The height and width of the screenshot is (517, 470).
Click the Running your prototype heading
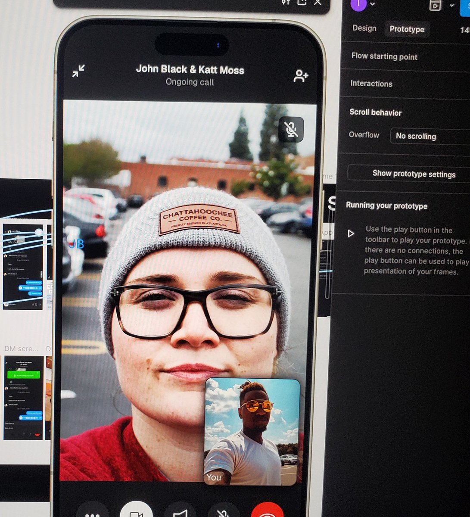coord(386,206)
